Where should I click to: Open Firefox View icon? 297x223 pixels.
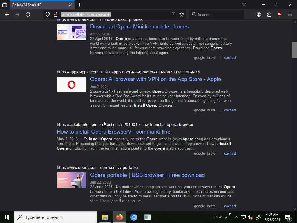5,5
